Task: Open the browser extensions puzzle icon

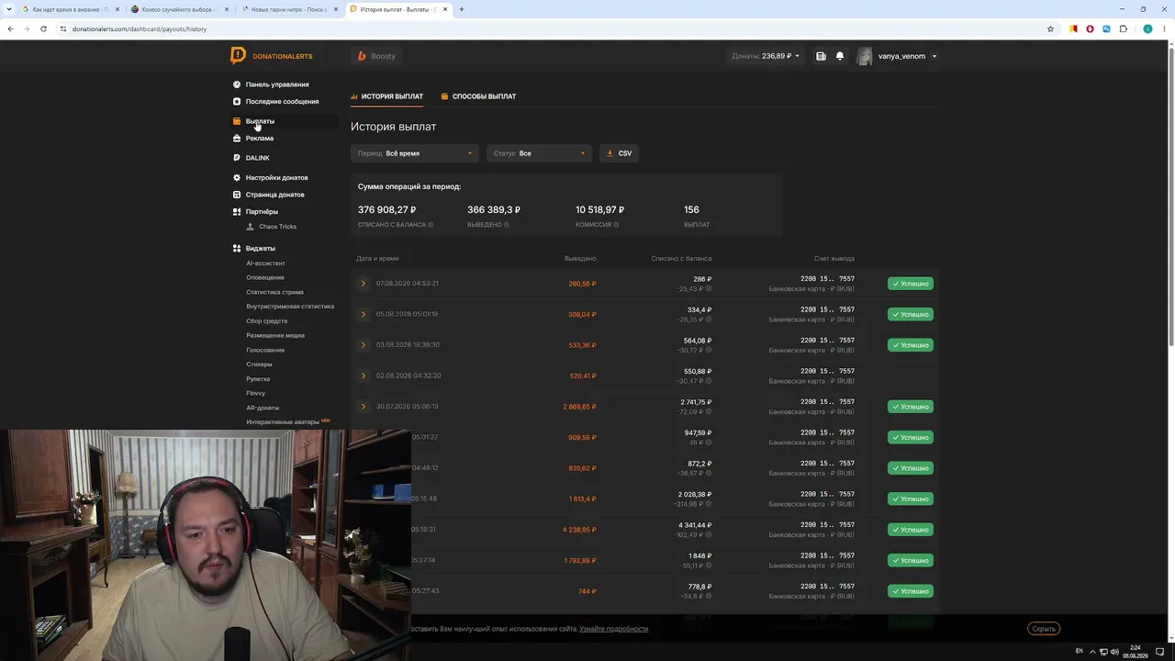Action: pos(1123,29)
